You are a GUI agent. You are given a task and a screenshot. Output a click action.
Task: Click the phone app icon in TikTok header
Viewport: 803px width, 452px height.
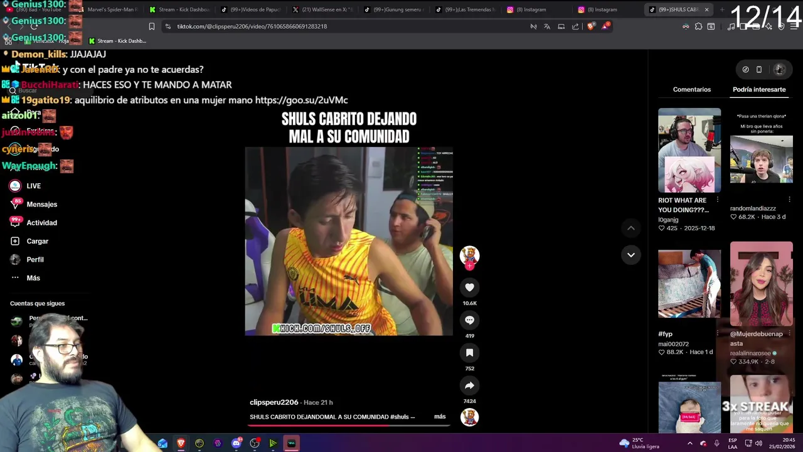[759, 69]
